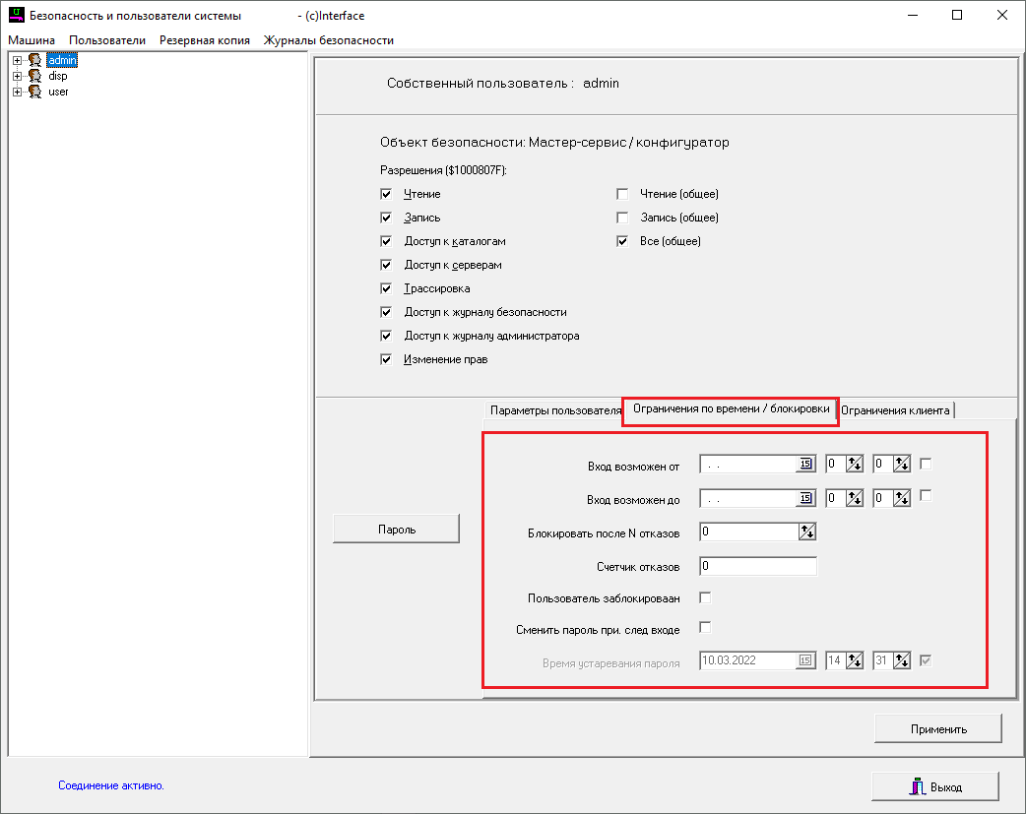Click the admin user icon in tree
Screen dimensions: 1026x814
tap(34, 60)
